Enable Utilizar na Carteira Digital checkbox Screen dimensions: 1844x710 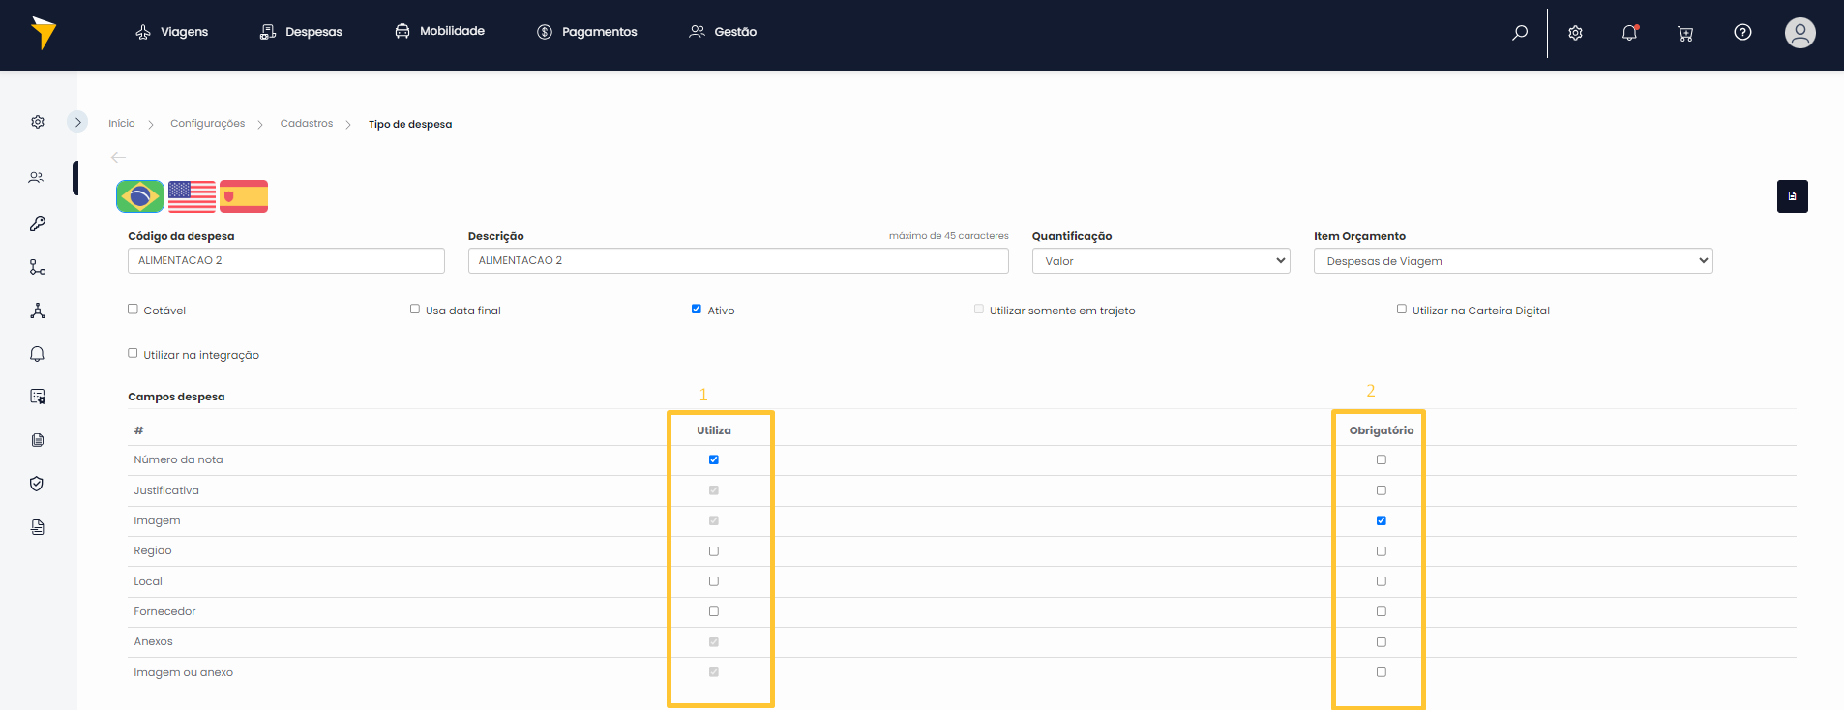(1402, 310)
